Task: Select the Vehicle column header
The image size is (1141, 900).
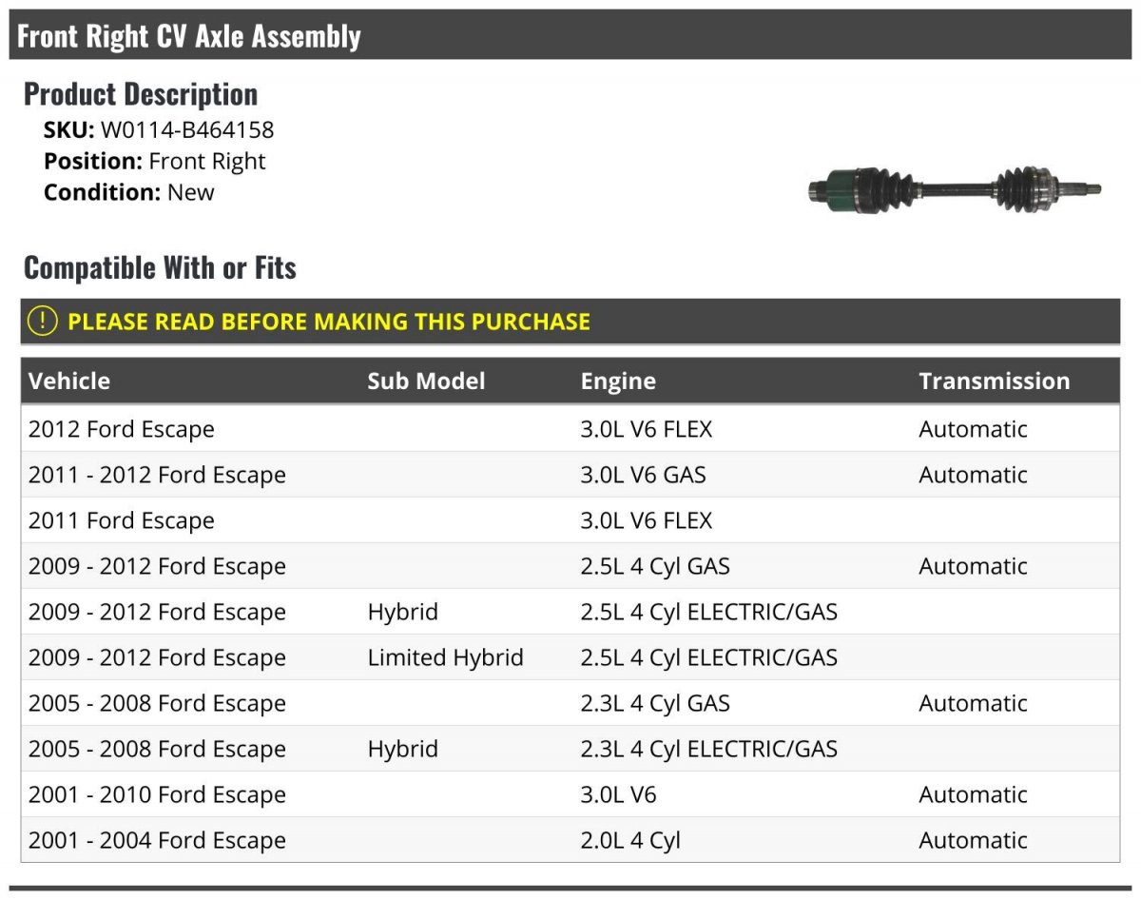Action: (x=69, y=382)
